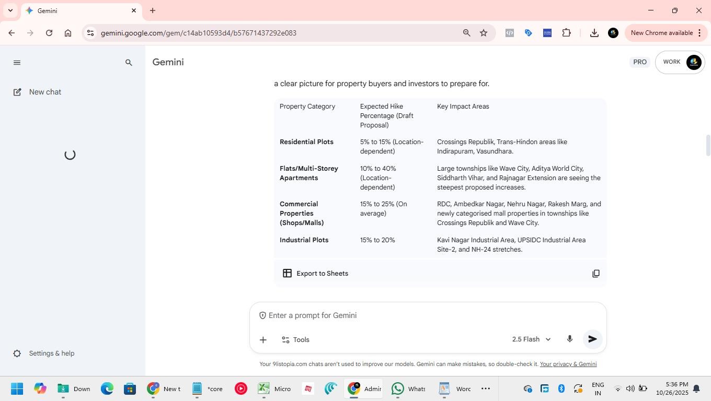
Task: Open the upload plus menu in the prompt box
Action: pyautogui.click(x=263, y=340)
